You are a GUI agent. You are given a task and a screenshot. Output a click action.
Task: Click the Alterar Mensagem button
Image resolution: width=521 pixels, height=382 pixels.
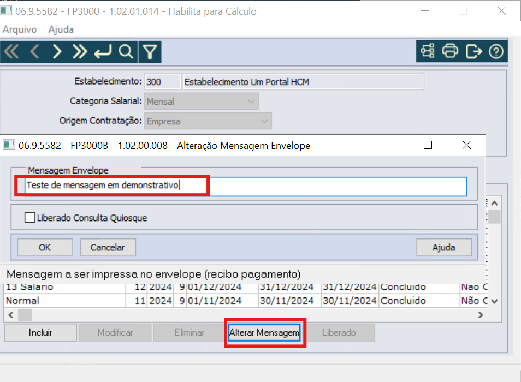click(264, 332)
